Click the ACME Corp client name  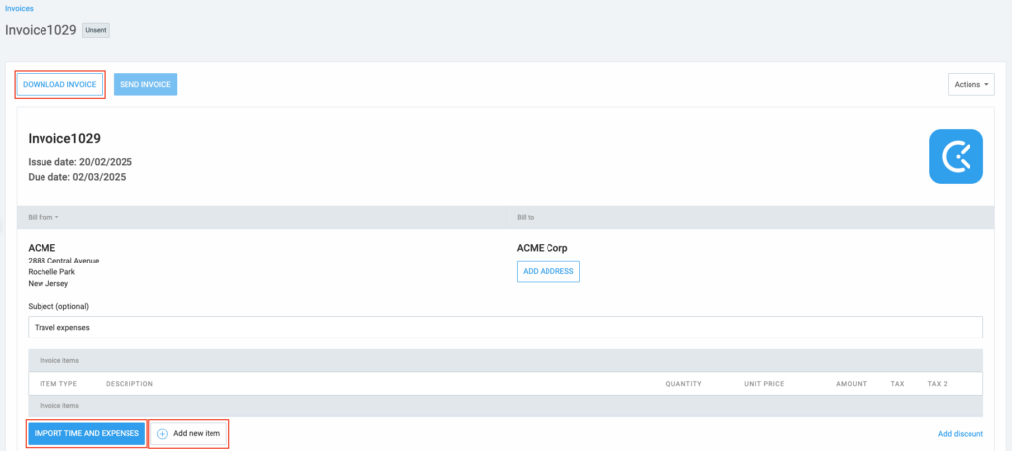pos(543,248)
